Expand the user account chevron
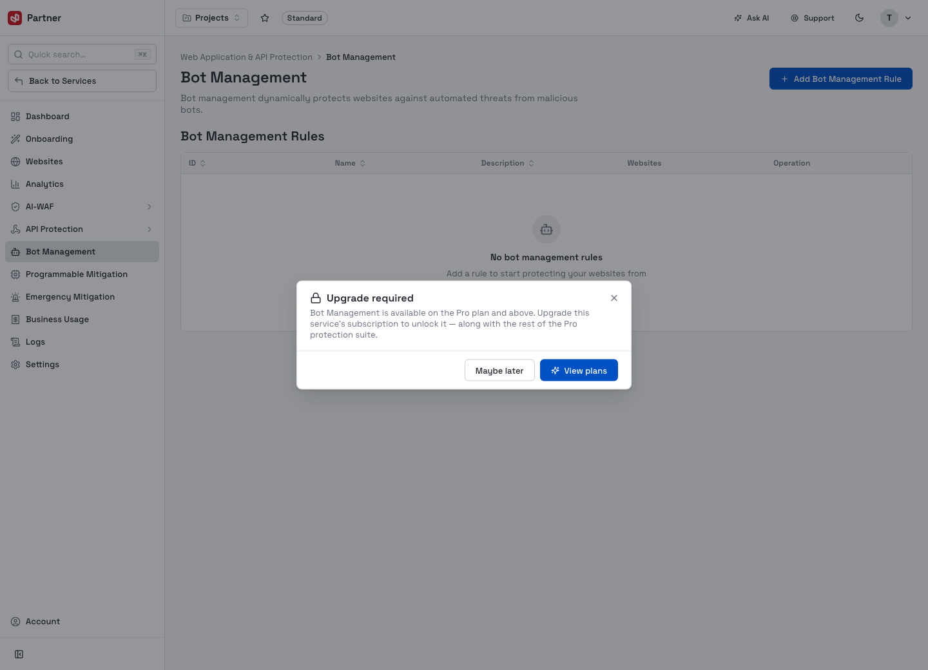Image resolution: width=928 pixels, height=670 pixels. tap(908, 18)
